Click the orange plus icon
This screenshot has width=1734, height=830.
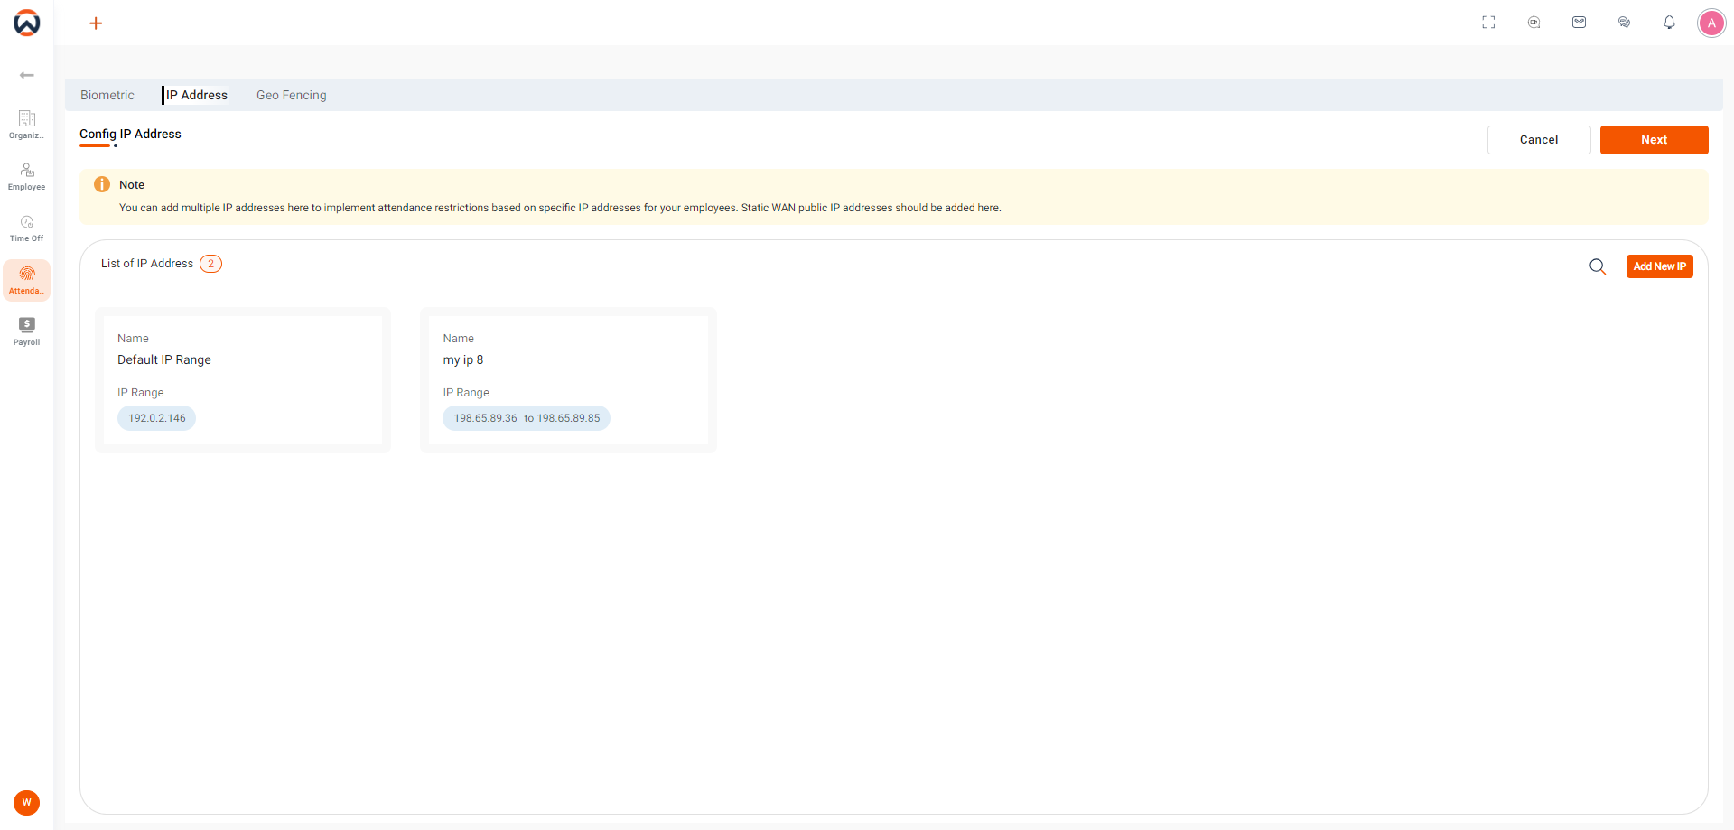click(x=96, y=23)
